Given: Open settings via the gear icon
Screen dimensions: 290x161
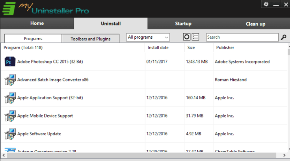Looking at the screenshot, I should click(x=266, y=4).
